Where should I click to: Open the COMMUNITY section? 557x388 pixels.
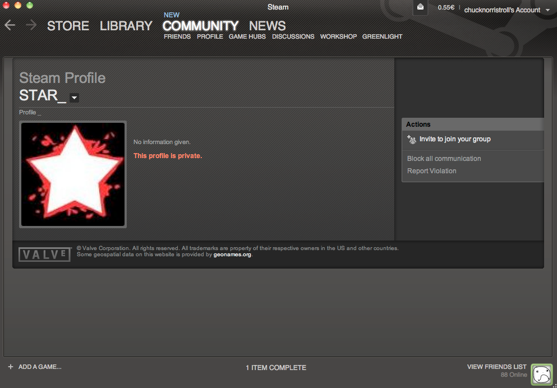click(200, 26)
